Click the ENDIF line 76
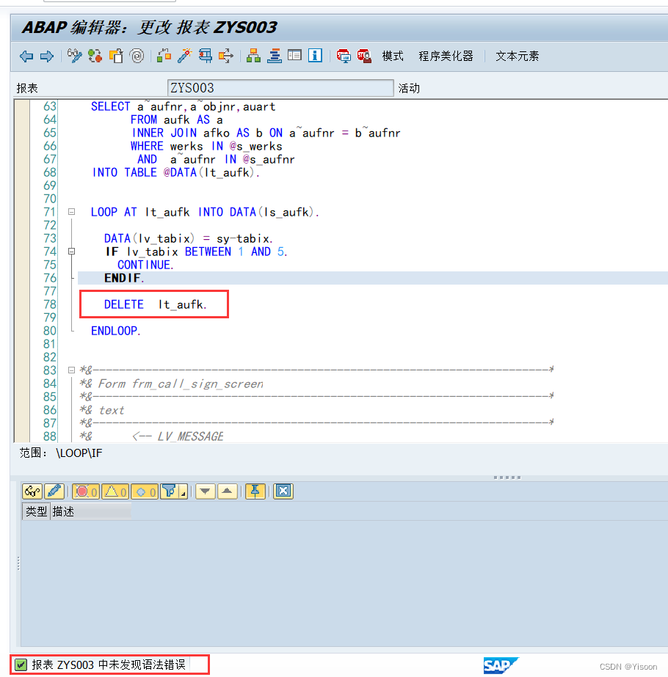 pyautogui.click(x=124, y=278)
